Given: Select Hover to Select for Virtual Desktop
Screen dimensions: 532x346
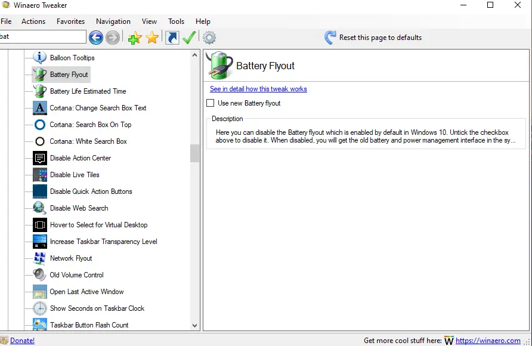Looking at the screenshot, I should 99,224.
